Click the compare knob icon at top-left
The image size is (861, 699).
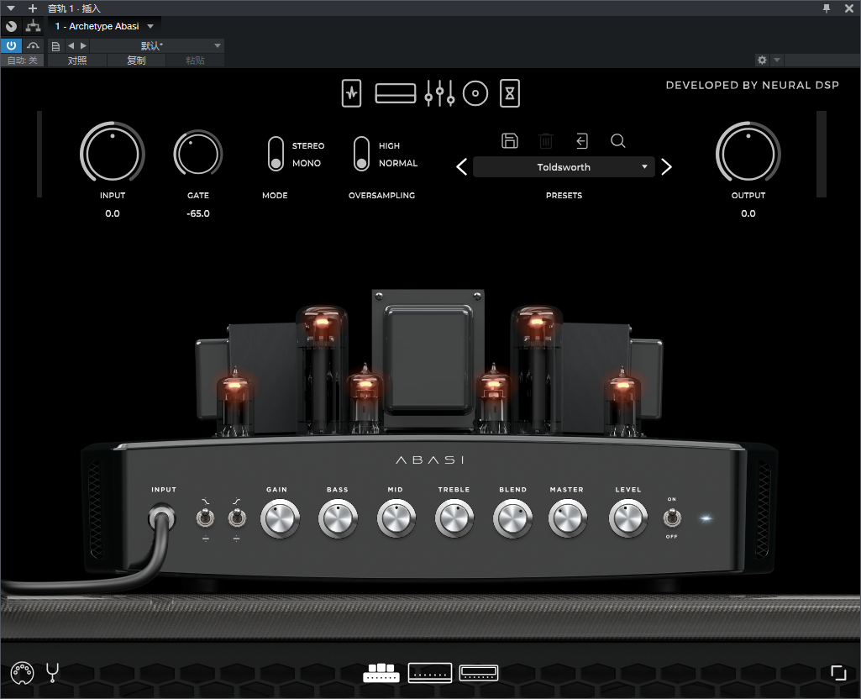11,26
